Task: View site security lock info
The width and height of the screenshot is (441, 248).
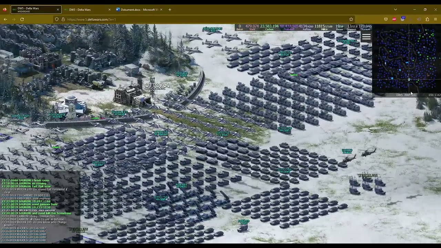Action: coord(63,19)
